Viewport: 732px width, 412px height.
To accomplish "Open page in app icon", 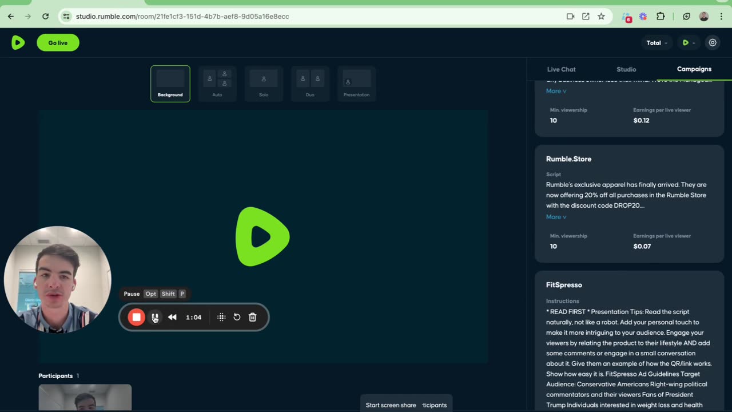I will click(x=586, y=17).
